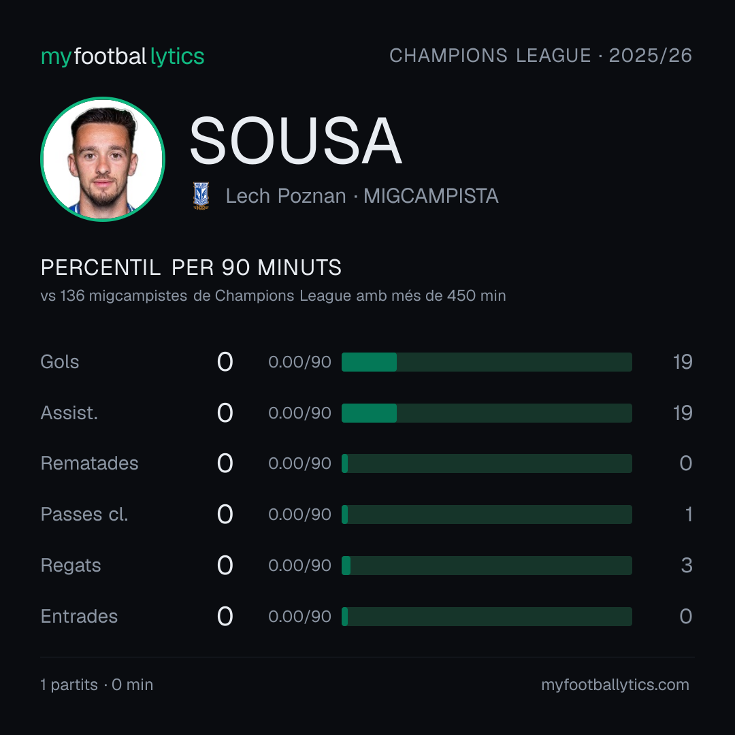Click the Gols percentile bar

(x=487, y=362)
